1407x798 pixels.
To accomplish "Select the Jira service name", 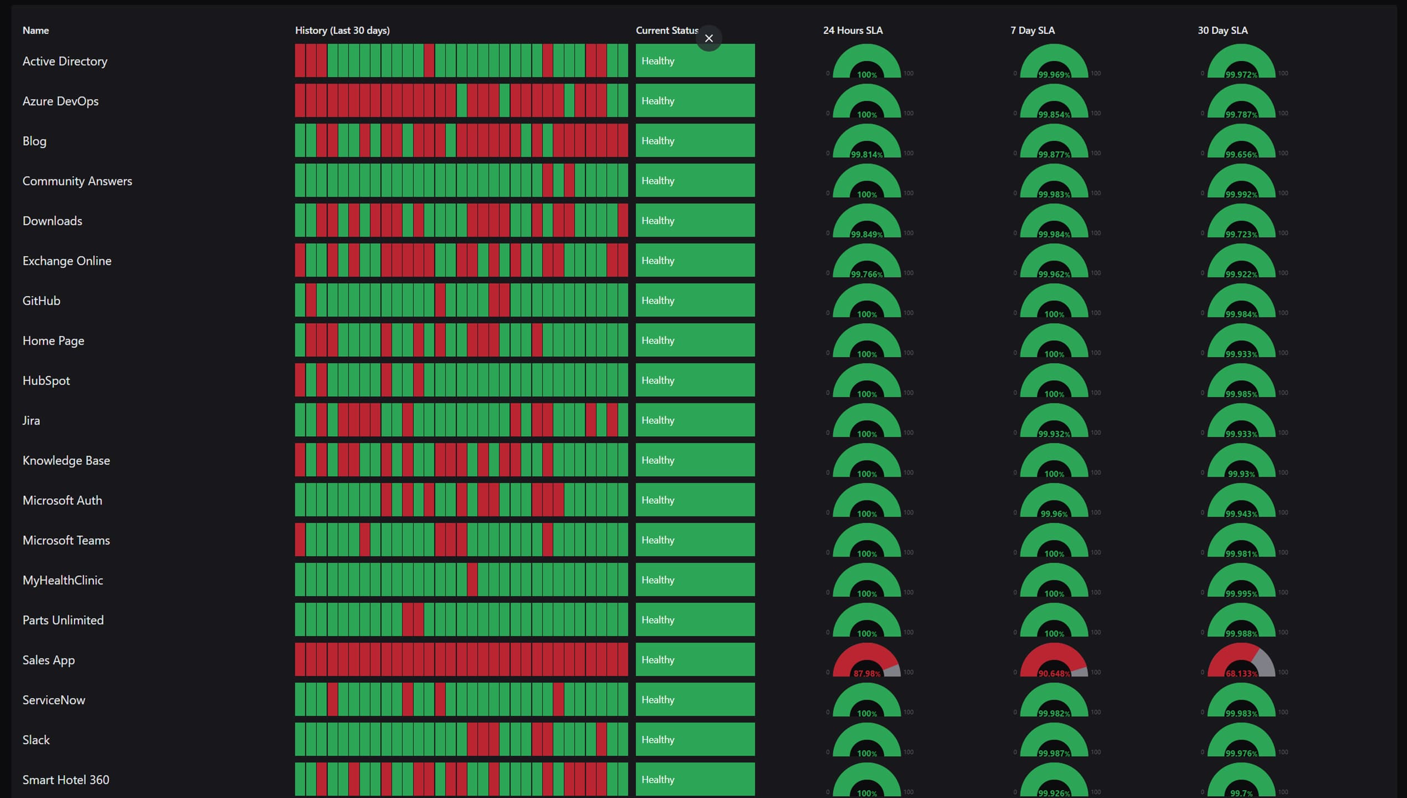I will [31, 420].
